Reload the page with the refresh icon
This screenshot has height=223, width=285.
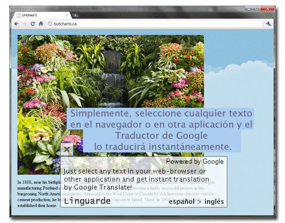pos(33,24)
